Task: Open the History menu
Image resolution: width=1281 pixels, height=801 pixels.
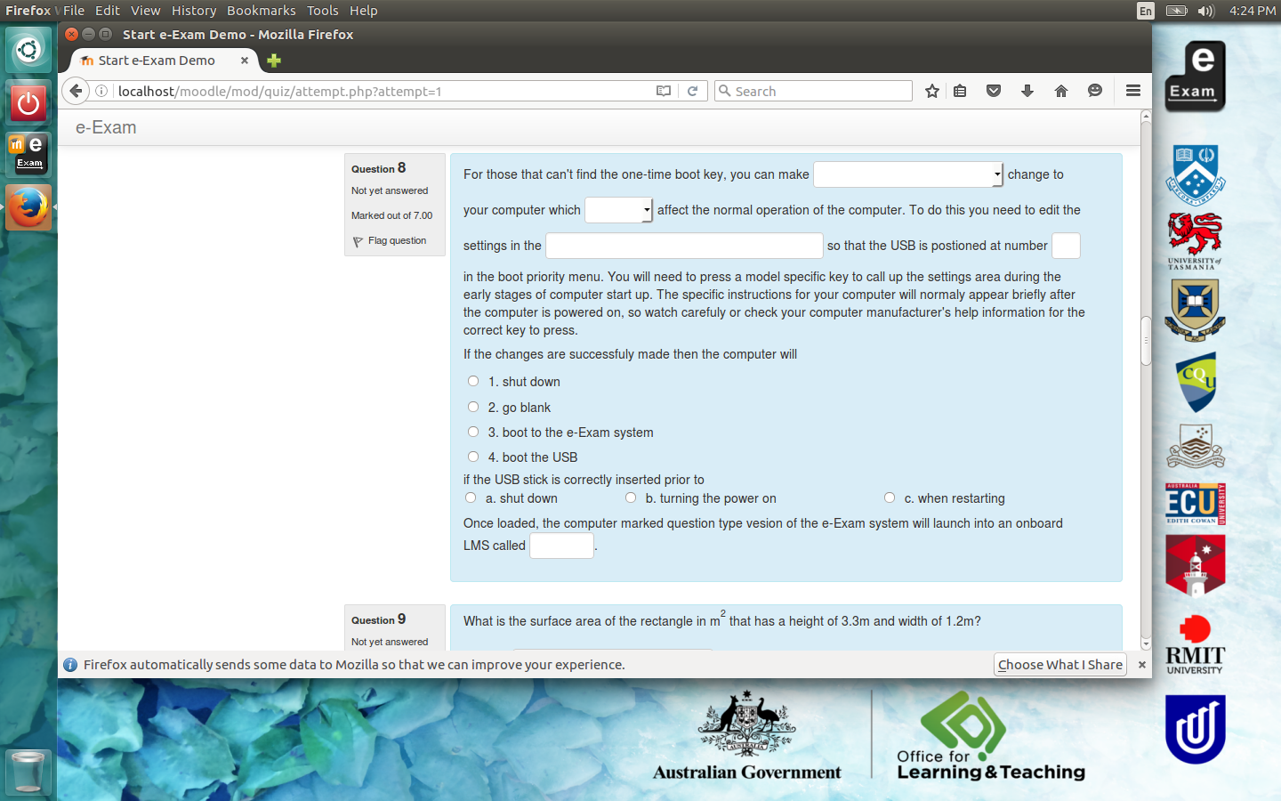Action: pyautogui.click(x=193, y=11)
